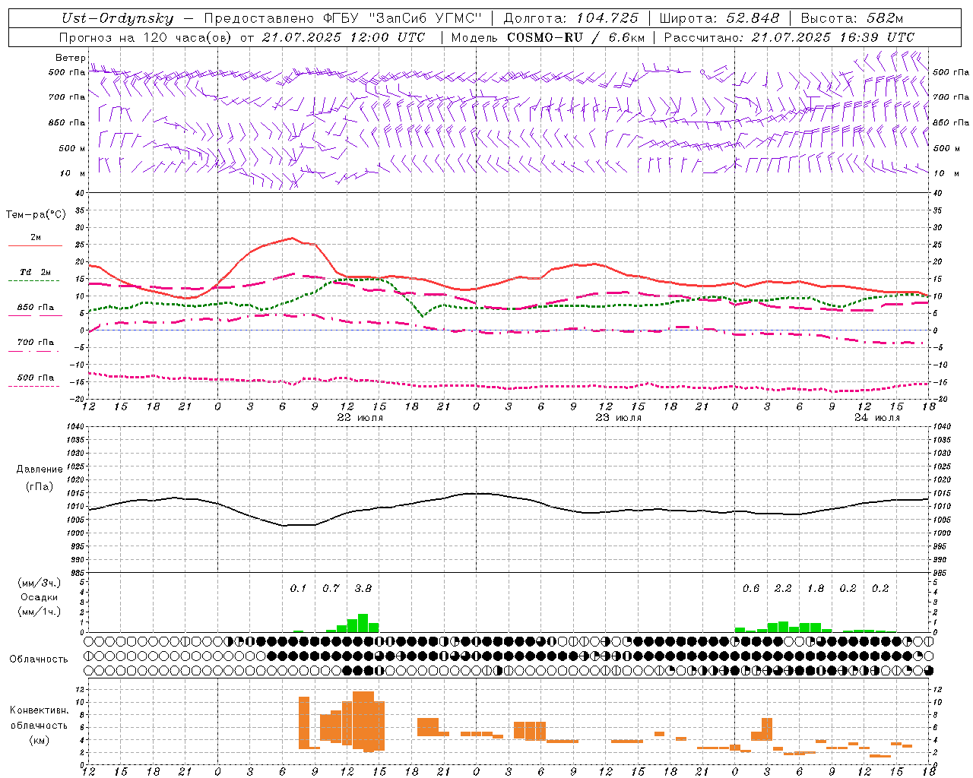The height and width of the screenshot is (778, 973).
Task: Click the 24 июля date label
Action: tap(877, 418)
